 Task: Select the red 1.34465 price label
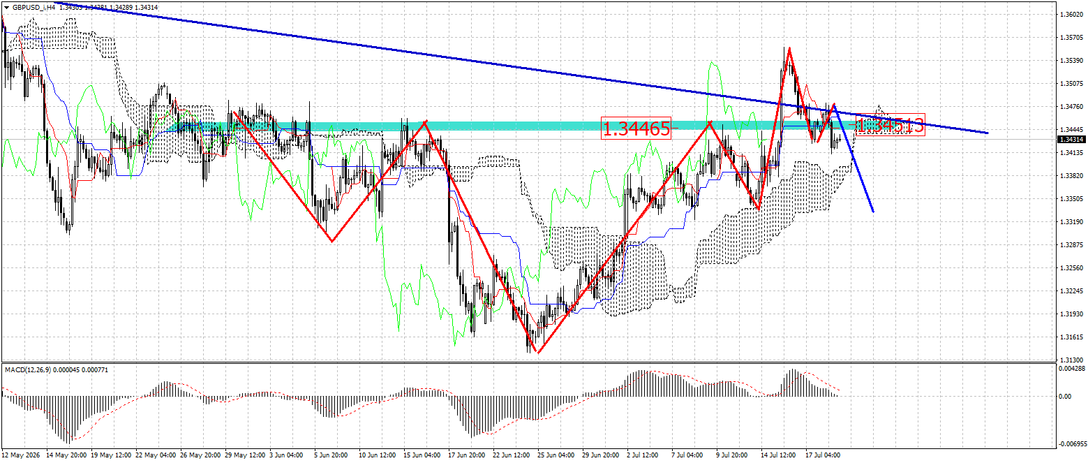point(636,128)
